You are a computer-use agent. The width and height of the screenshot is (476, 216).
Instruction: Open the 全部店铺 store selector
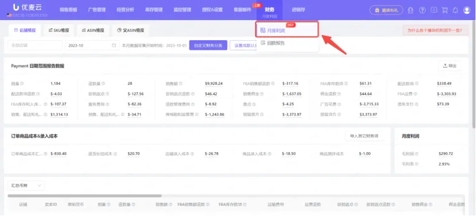tap(35, 45)
